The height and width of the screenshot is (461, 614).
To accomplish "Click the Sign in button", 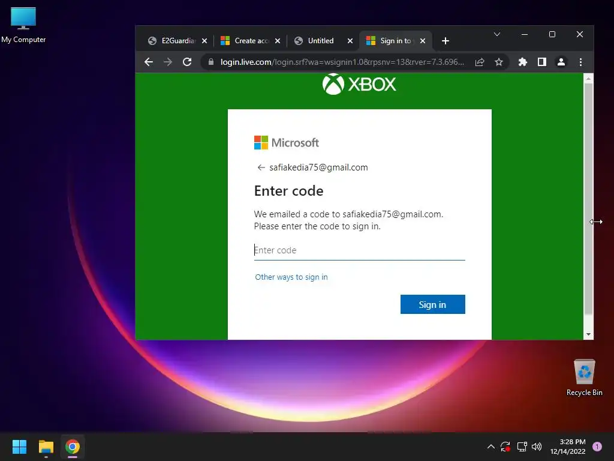I will 433,304.
